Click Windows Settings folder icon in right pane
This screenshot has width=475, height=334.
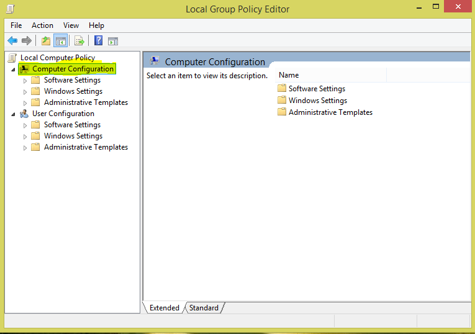click(282, 100)
